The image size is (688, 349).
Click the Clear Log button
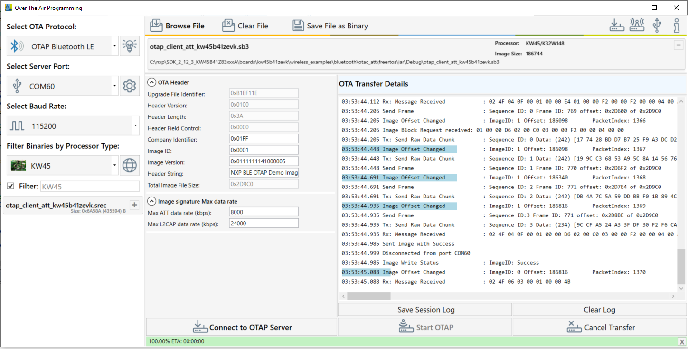tap(600, 309)
